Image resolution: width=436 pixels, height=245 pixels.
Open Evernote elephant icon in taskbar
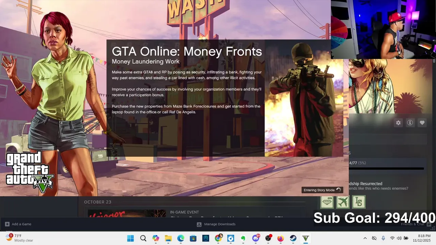243,238
